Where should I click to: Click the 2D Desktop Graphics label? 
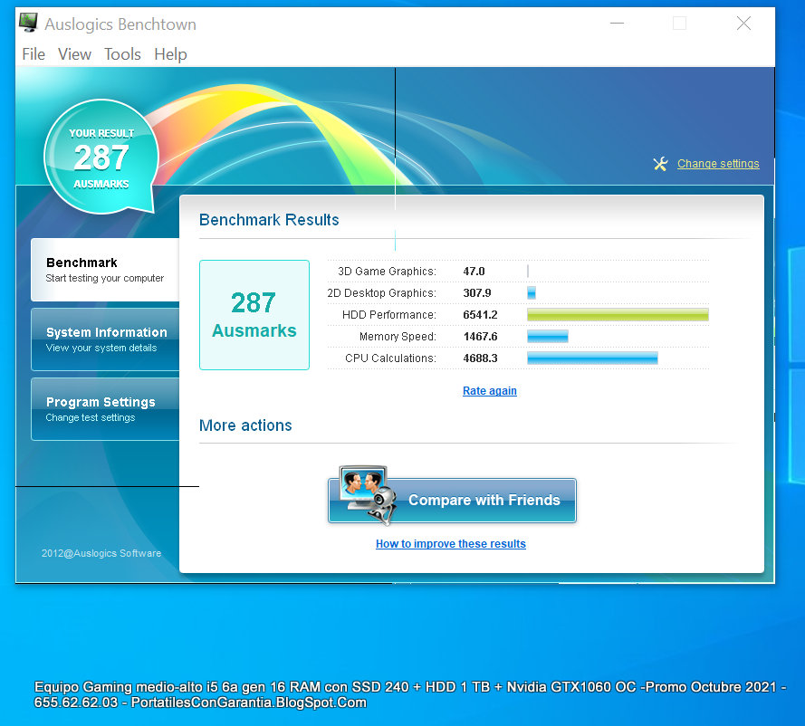381,293
